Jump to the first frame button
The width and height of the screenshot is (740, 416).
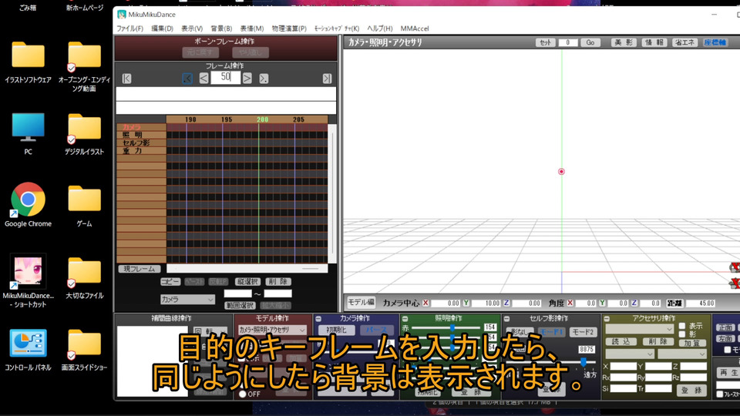point(126,79)
